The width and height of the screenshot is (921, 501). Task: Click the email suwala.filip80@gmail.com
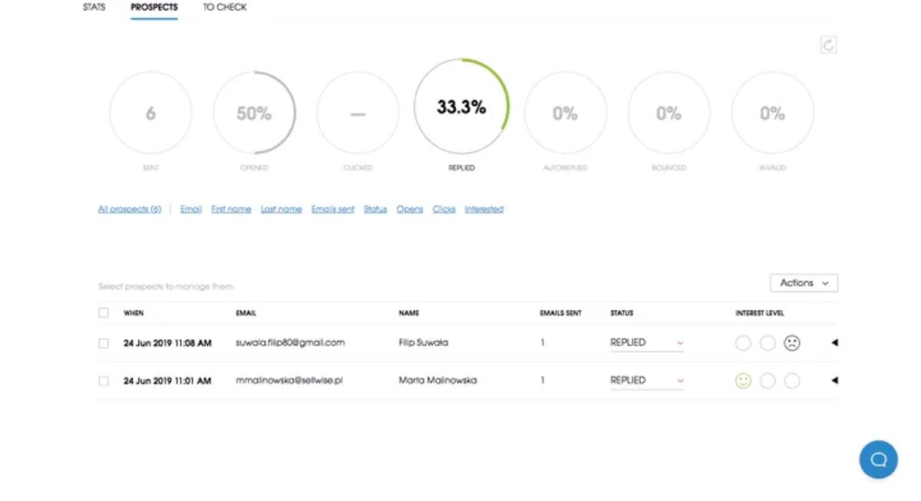(290, 343)
